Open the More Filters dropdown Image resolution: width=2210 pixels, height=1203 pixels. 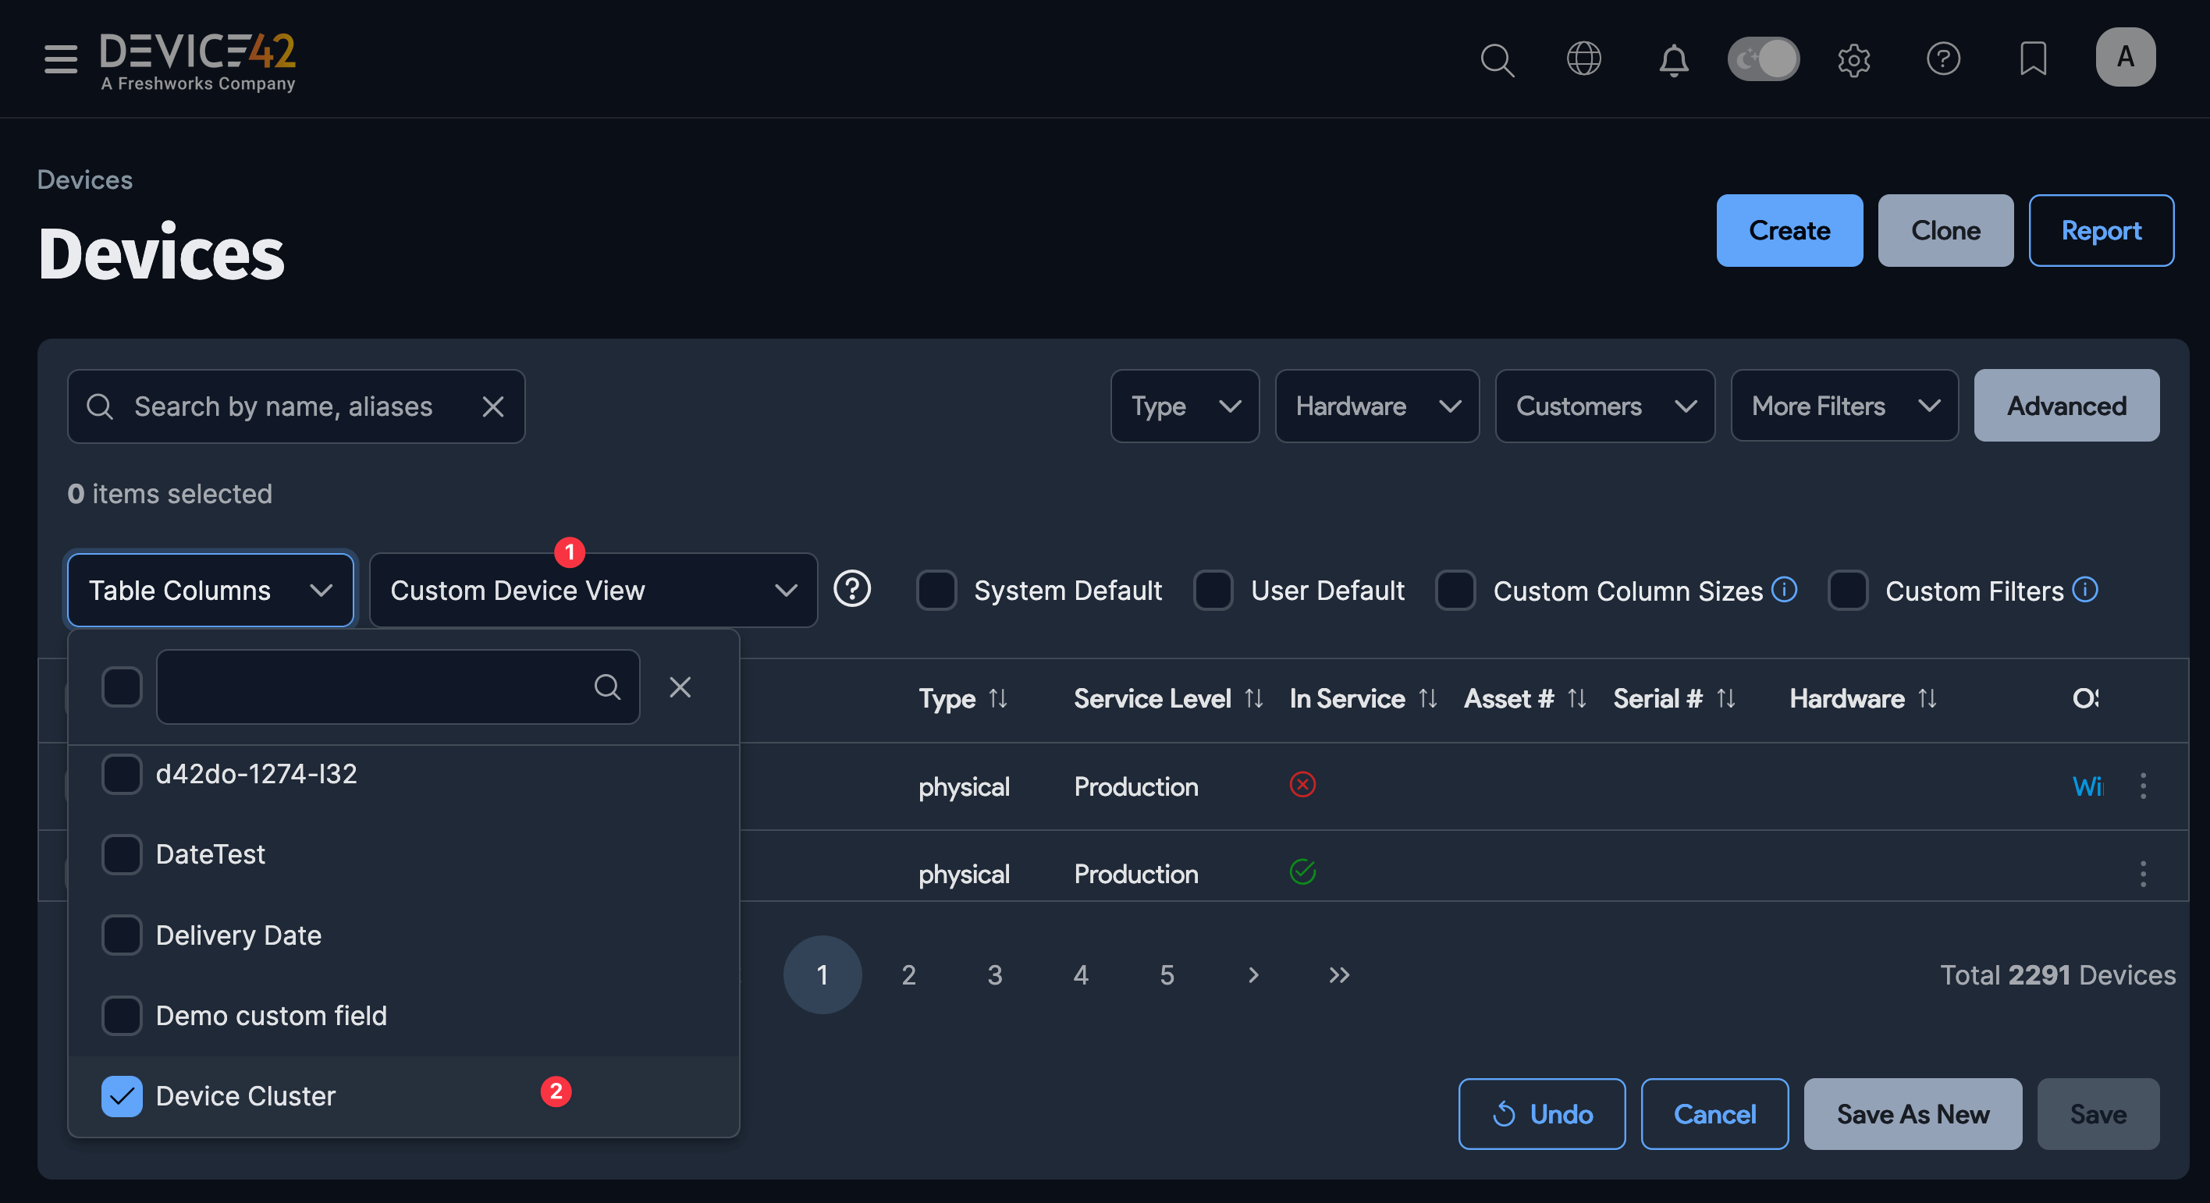click(x=1844, y=406)
